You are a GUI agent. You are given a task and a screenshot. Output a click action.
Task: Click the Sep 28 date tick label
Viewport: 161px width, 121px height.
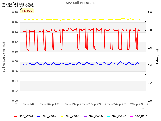pos(146,104)
